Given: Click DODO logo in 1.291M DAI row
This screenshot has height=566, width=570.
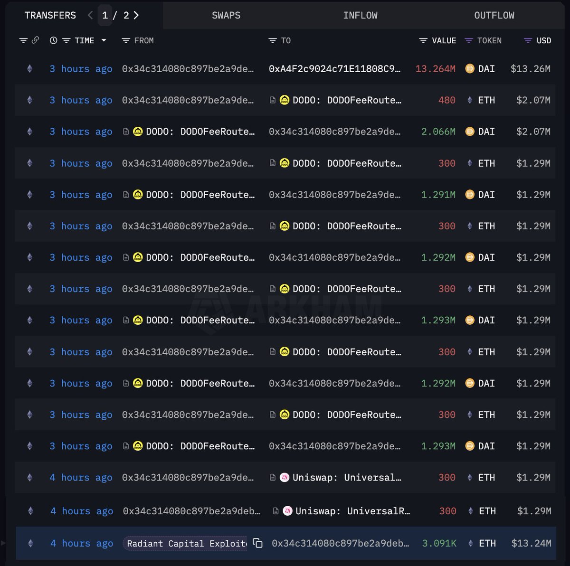Looking at the screenshot, I should [x=138, y=195].
